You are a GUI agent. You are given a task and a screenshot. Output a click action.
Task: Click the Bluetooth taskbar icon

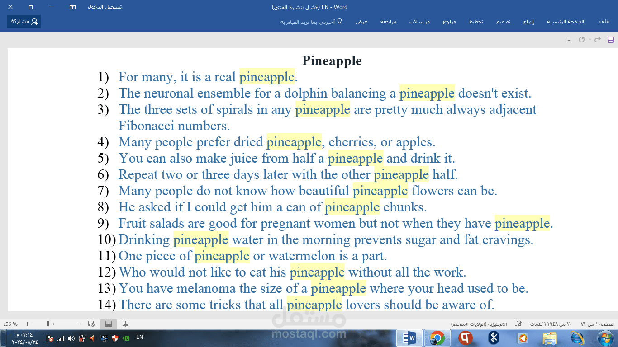pyautogui.click(x=494, y=338)
